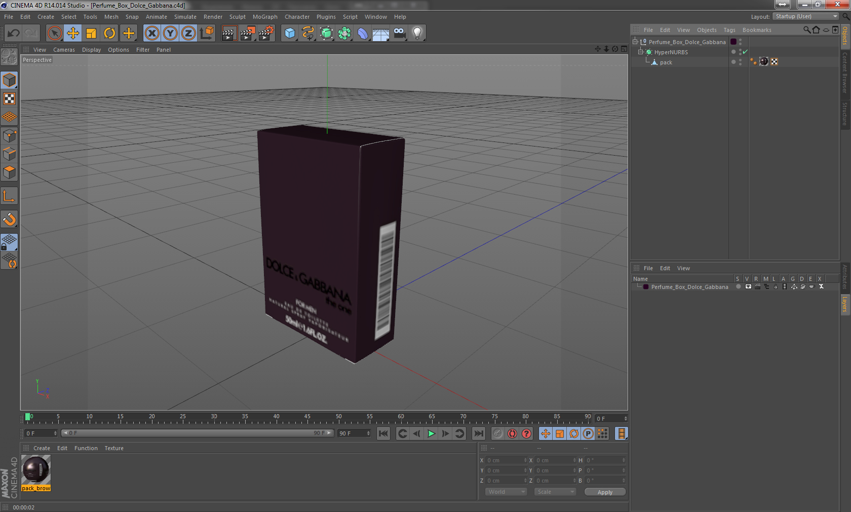Switch to Texture mode
The height and width of the screenshot is (512, 851).
point(9,99)
